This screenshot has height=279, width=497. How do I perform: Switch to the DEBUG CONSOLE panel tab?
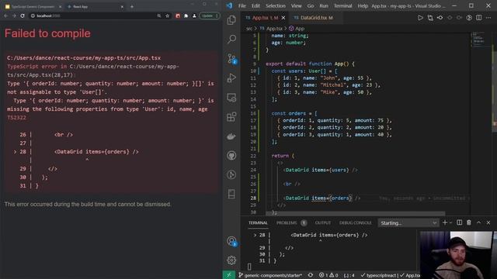[355, 222]
